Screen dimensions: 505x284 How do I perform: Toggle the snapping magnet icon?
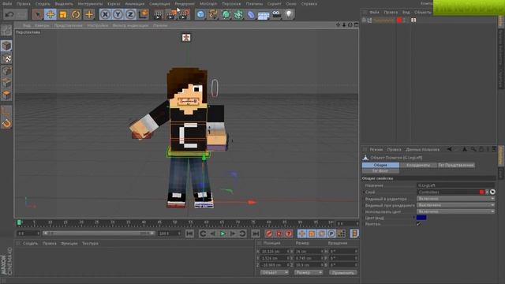click(x=6, y=124)
